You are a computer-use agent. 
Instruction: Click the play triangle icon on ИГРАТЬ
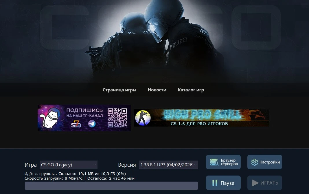pos(255,183)
